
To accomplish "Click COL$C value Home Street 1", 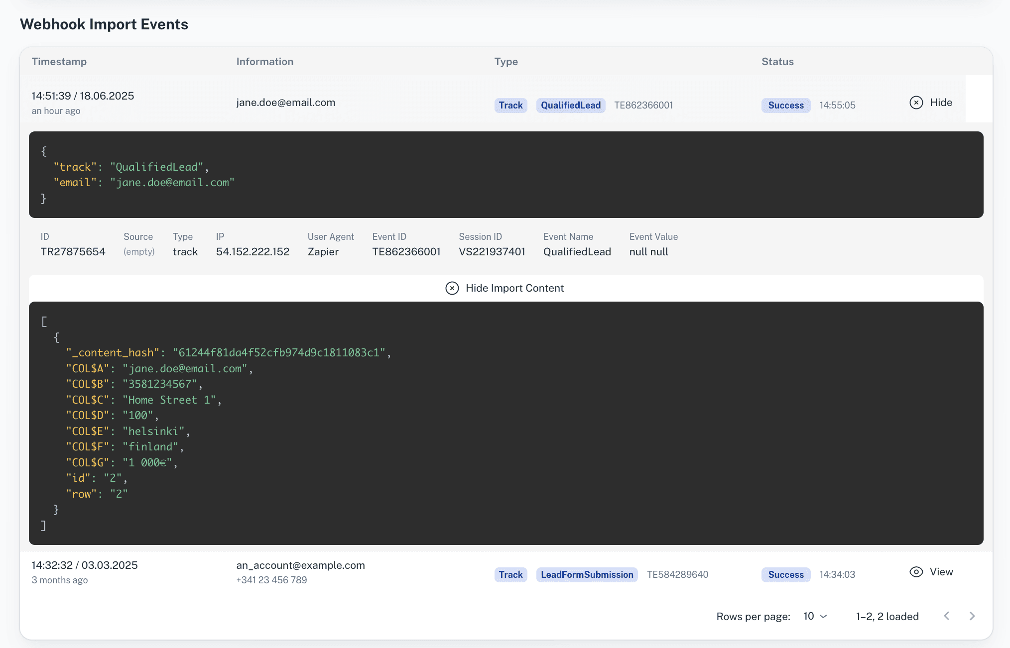I will click(x=169, y=400).
